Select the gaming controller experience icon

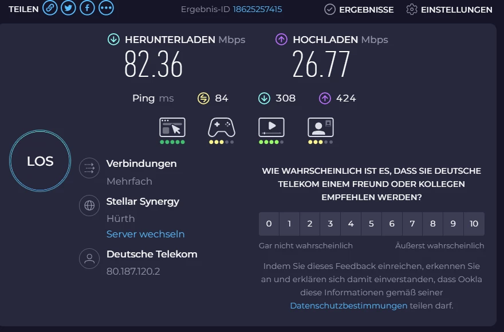[222, 127]
